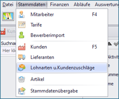Open the Datei menu

pos(8,5)
